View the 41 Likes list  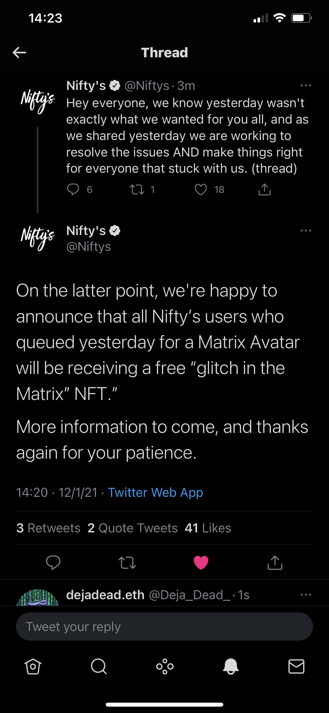tap(208, 528)
